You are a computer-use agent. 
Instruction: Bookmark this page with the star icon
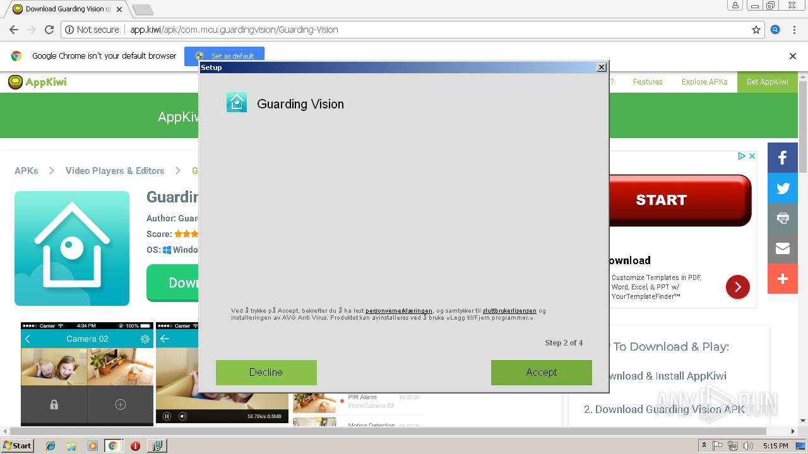click(x=756, y=30)
